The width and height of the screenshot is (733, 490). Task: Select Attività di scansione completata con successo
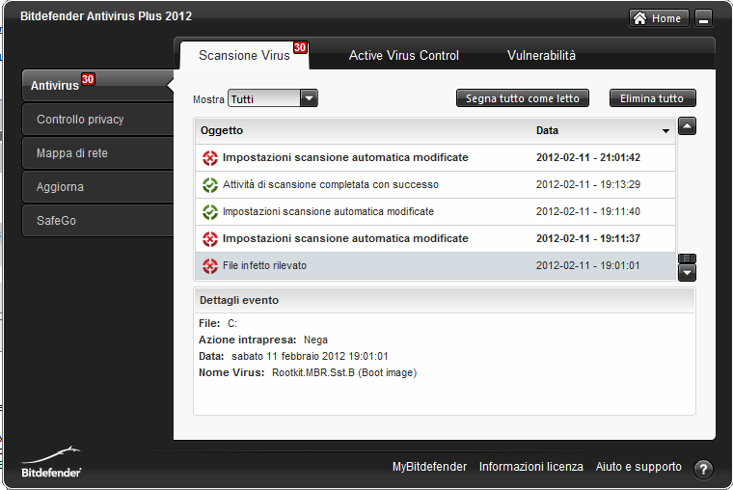tap(435, 184)
